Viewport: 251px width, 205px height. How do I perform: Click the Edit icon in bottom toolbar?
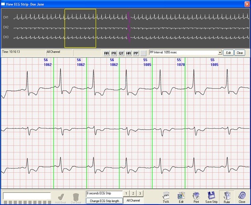click(x=181, y=196)
